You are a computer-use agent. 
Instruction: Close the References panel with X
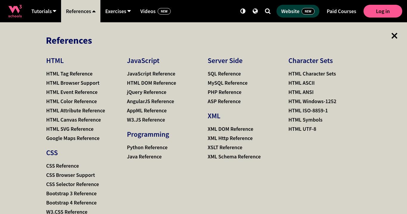click(394, 36)
